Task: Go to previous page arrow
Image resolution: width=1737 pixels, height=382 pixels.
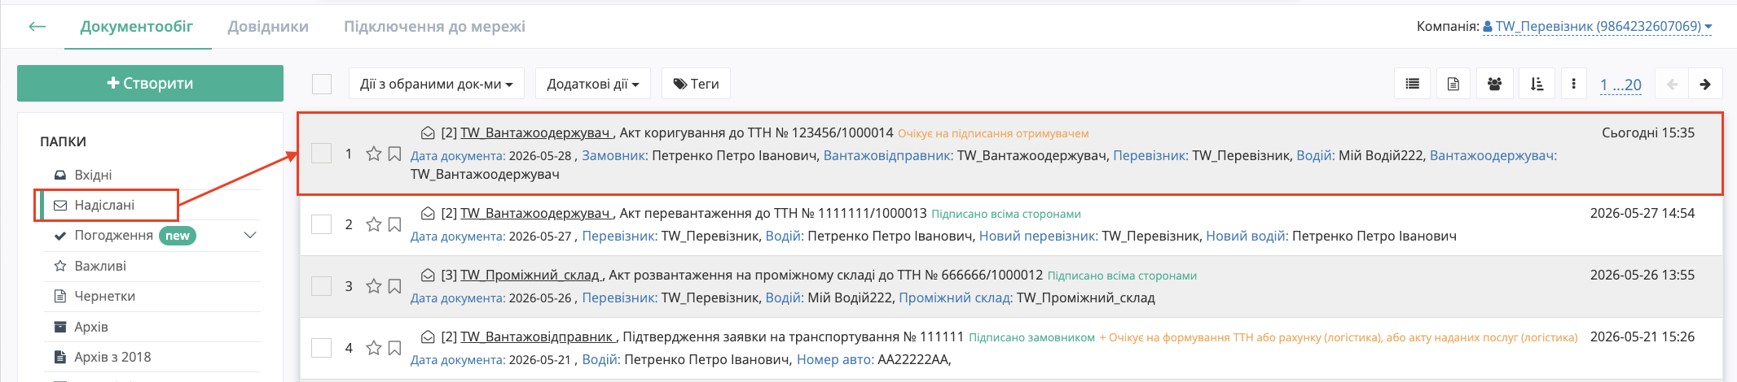Action: 1673,84
